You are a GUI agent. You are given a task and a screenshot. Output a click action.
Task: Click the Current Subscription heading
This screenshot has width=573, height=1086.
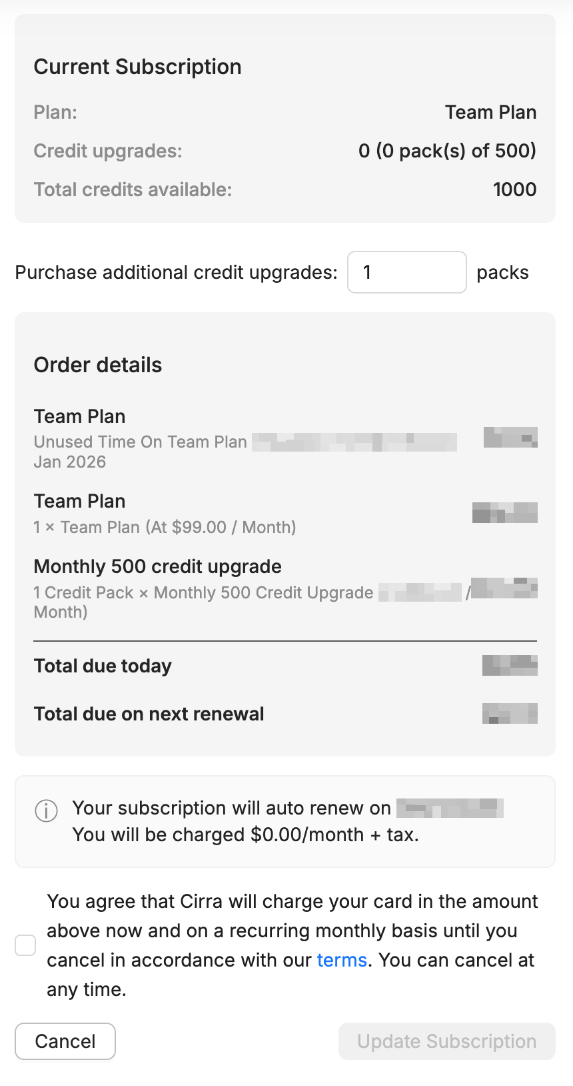tap(137, 67)
